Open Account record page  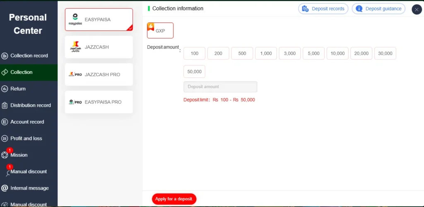point(29,122)
